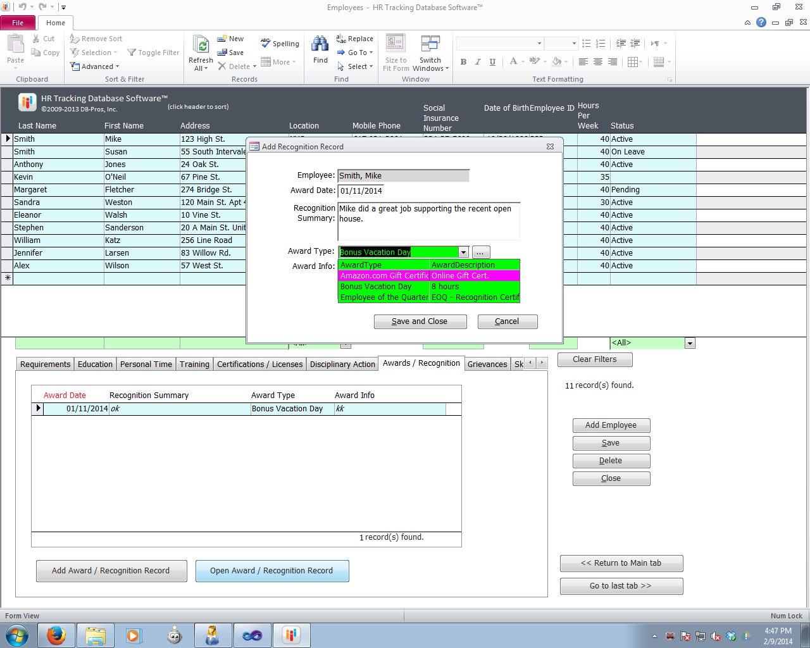Click the Save record ribbon icon
Viewport: 810px width, 648px height.
pyautogui.click(x=221, y=53)
